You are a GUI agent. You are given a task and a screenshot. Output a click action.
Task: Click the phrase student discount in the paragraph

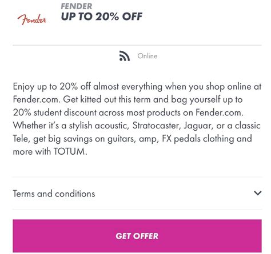click(65, 112)
